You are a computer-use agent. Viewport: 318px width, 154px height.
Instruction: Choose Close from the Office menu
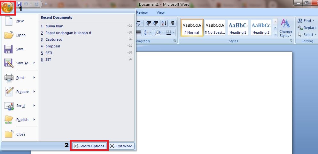pyautogui.click(x=20, y=134)
